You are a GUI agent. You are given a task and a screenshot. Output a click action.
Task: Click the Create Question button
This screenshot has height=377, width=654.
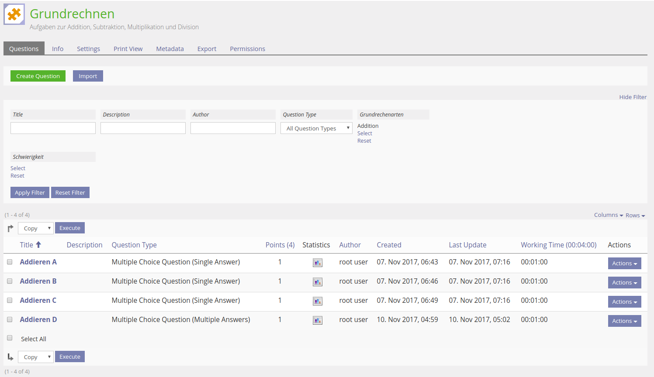click(38, 76)
